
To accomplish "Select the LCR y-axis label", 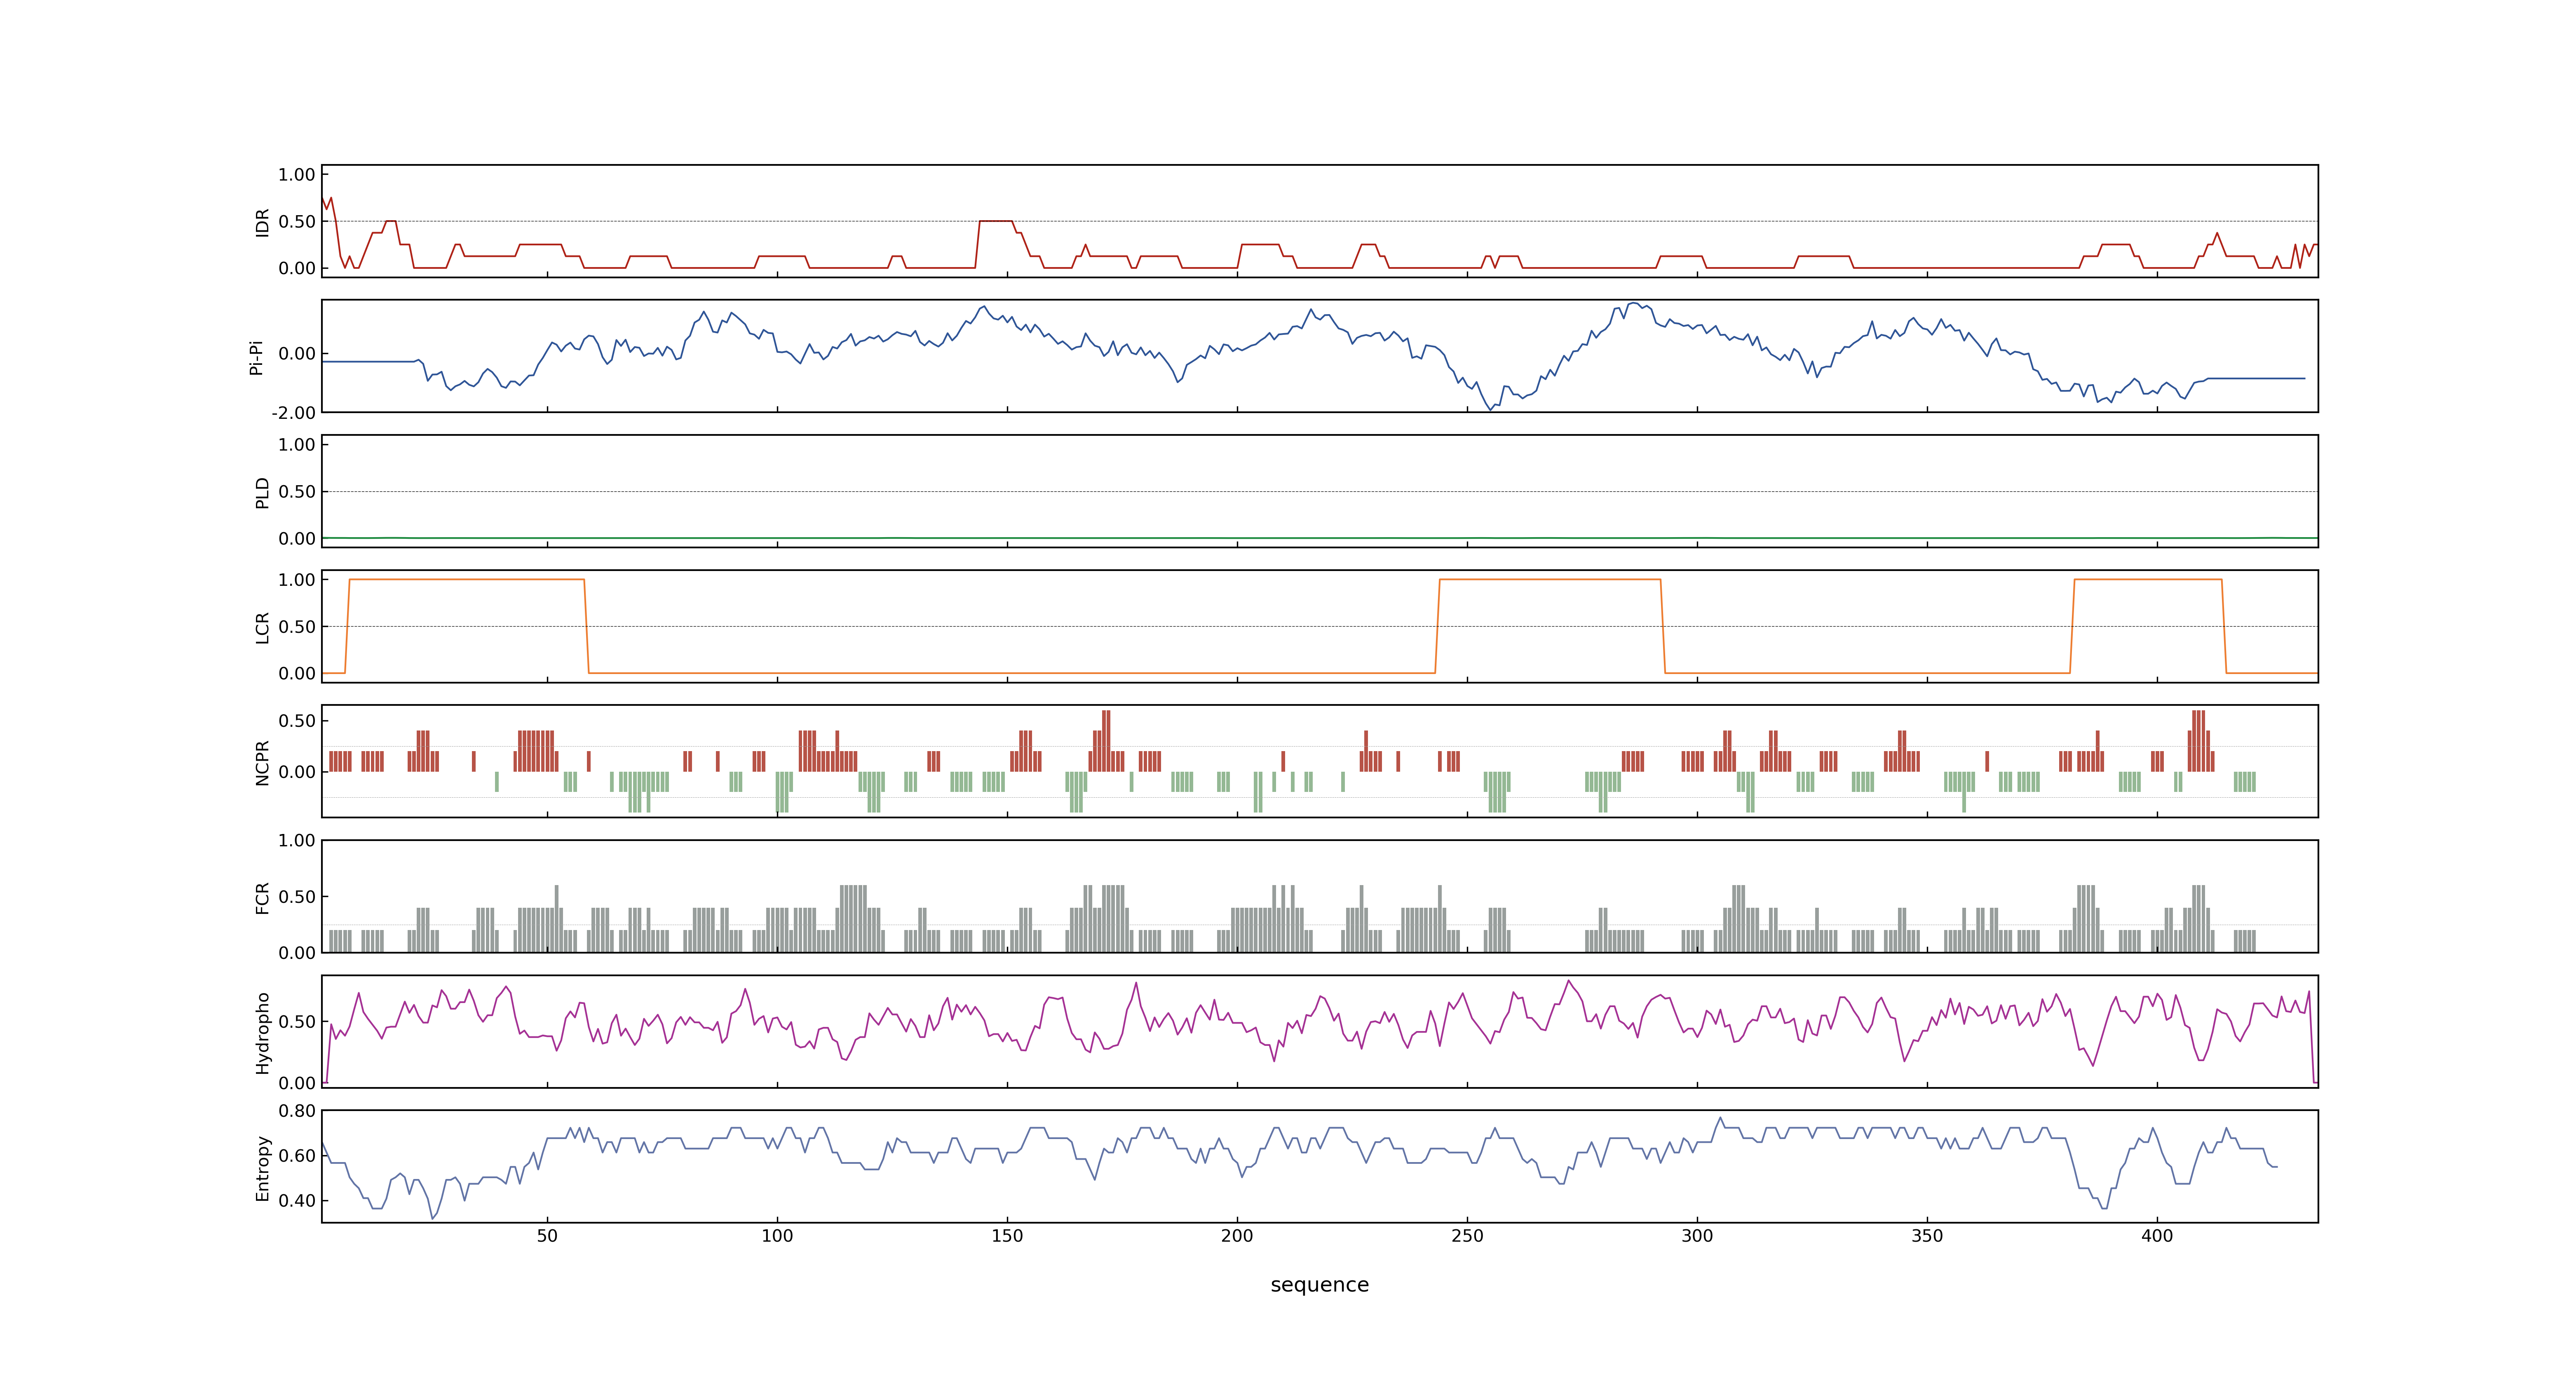I will point(263,628).
